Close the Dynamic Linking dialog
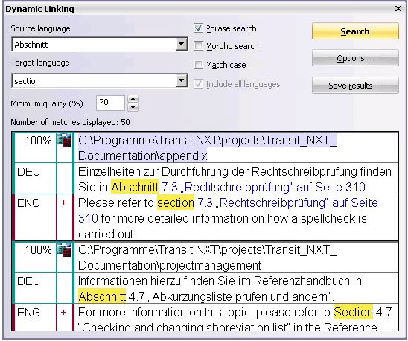The image size is (408, 341). 398,9
